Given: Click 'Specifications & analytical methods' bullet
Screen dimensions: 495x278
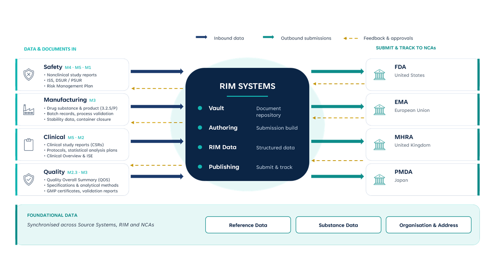Looking at the screenshot, I should 81,185.
